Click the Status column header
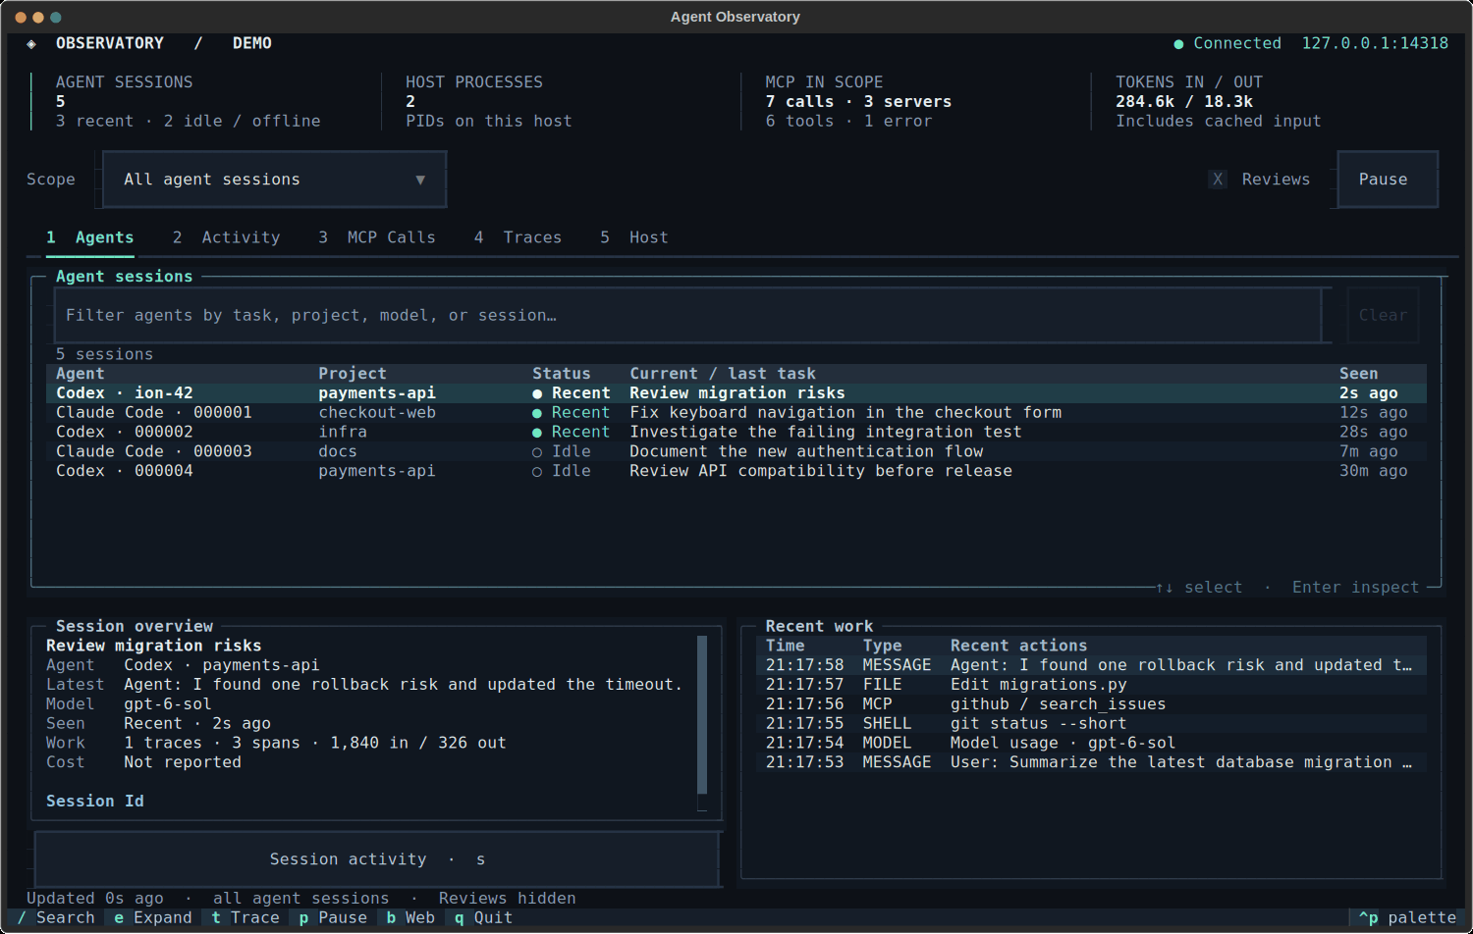The width and height of the screenshot is (1473, 934). (562, 374)
